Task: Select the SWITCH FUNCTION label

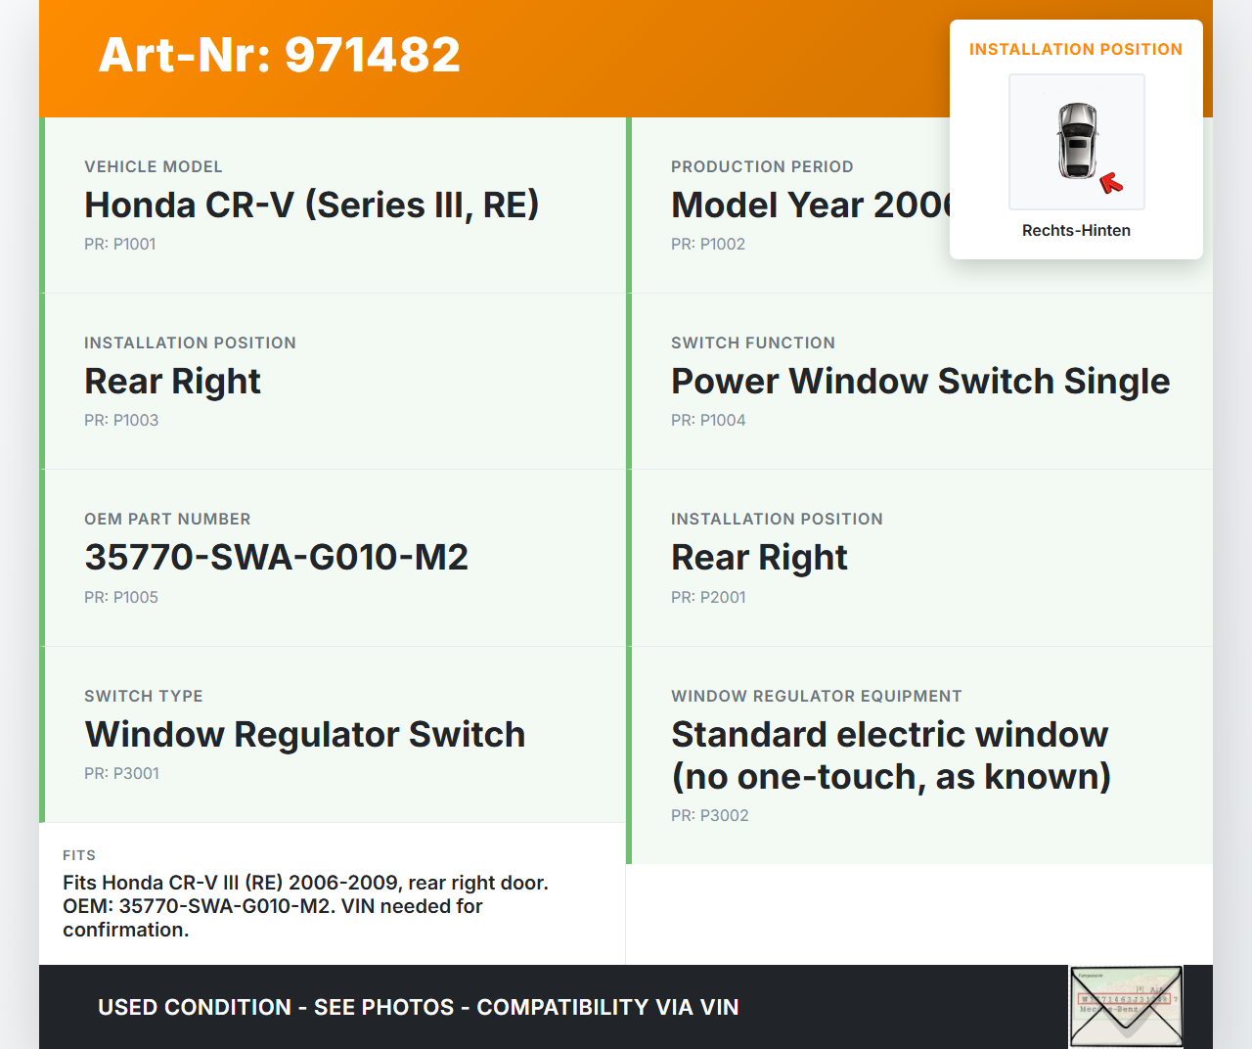Action: [753, 342]
